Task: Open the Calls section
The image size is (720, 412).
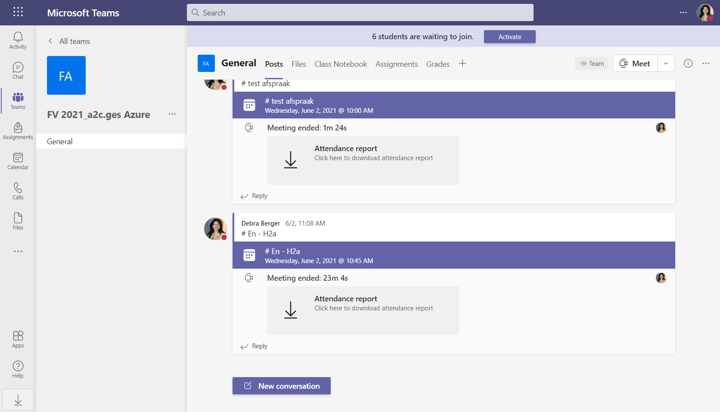Action: click(x=18, y=191)
